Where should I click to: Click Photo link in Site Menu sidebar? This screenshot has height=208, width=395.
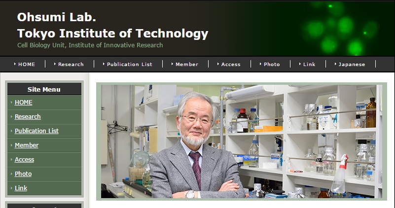23,174
